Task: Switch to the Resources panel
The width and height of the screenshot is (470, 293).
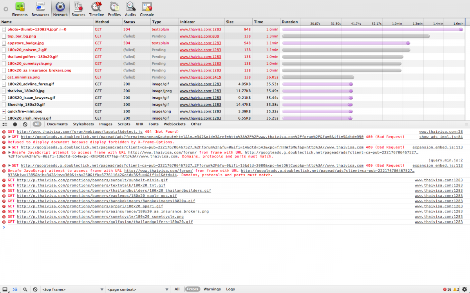Action: (40, 9)
